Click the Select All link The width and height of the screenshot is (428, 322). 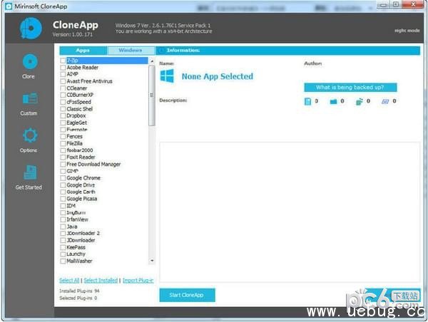[69, 280]
